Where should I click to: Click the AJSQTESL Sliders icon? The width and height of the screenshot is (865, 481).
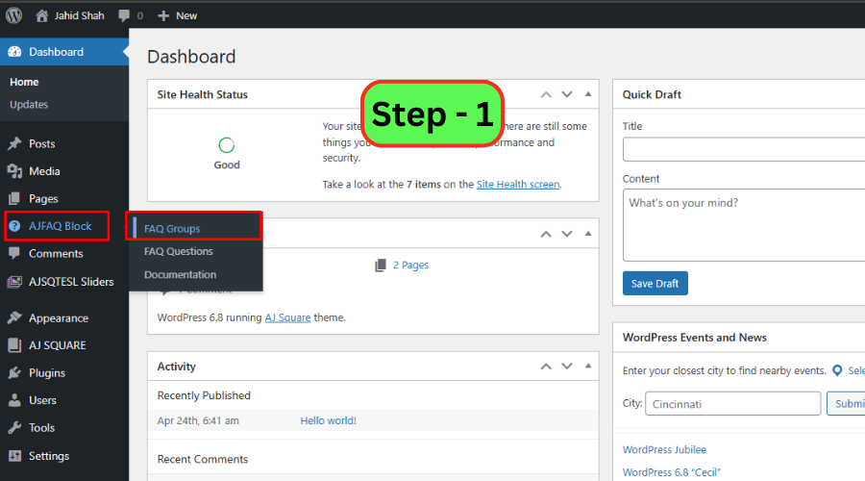14,282
